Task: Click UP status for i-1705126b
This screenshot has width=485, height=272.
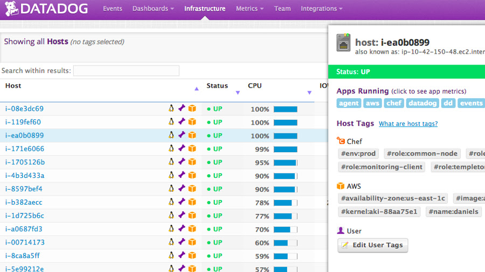Action: point(214,162)
